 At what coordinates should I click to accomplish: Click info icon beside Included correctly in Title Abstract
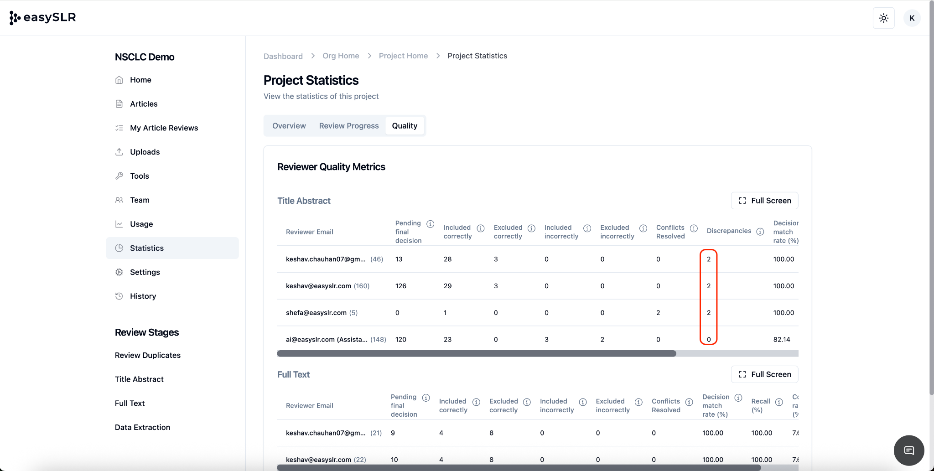(x=480, y=228)
